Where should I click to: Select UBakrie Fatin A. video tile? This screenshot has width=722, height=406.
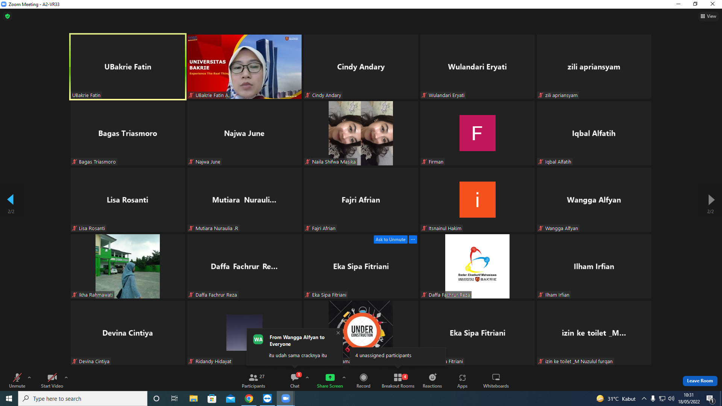(244, 67)
